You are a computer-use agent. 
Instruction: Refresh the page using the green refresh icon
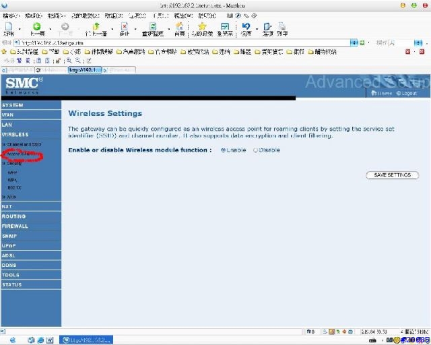click(x=153, y=26)
